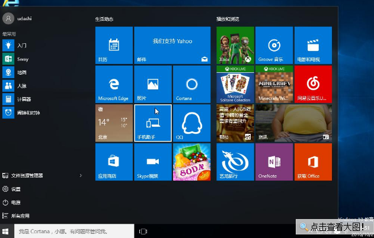The width and height of the screenshot is (374, 238).
Task: Open the Cortana tile
Action: pos(192,84)
